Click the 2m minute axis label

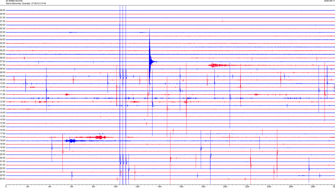pos(28,187)
